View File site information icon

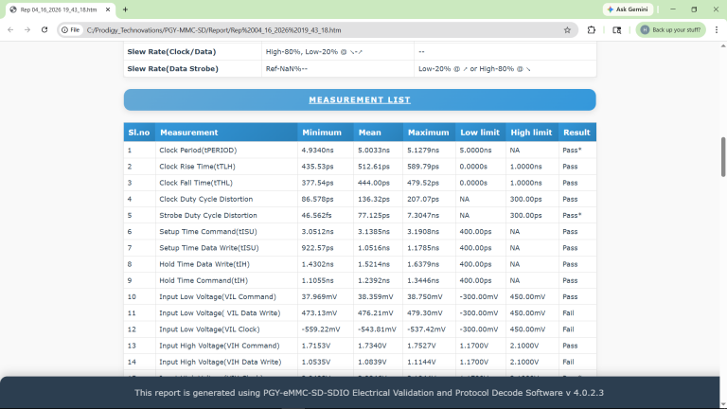(x=70, y=30)
